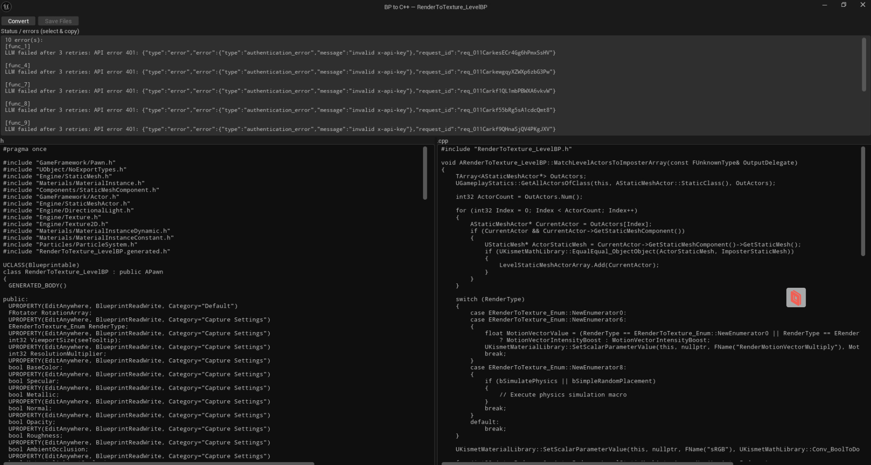Click the [func_1] error label
This screenshot has width=871, height=465.
pos(18,46)
